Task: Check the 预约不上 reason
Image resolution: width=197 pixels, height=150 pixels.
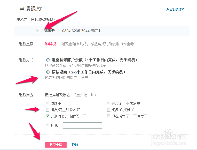Action: pyautogui.click(x=48, y=103)
